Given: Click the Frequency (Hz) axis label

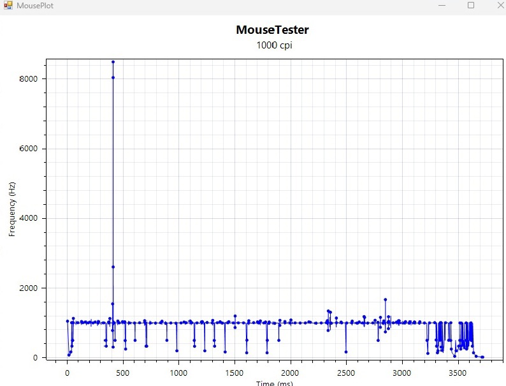Looking at the screenshot, I should 12,209.
